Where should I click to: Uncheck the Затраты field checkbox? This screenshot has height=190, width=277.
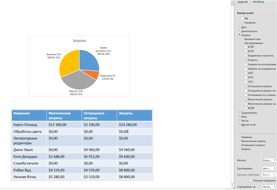[246, 60]
